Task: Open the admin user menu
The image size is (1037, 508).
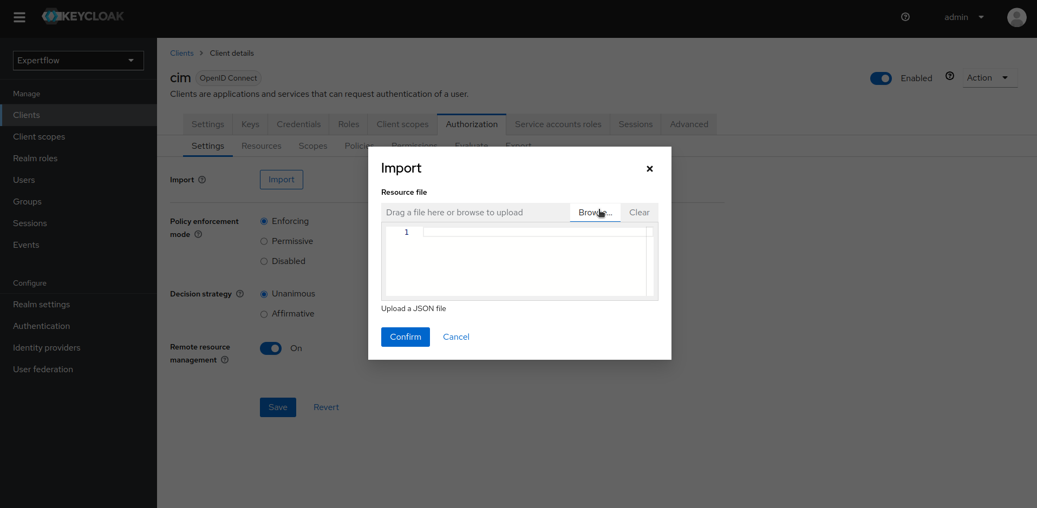Action: point(963,17)
